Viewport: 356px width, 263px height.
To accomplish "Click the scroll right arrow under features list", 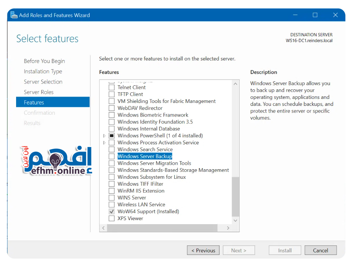I will click(228, 228).
